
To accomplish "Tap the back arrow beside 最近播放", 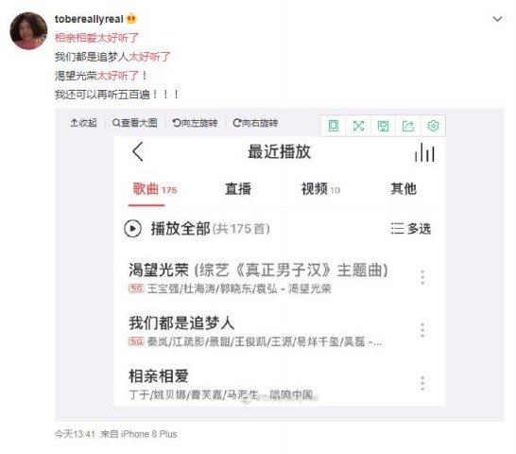I will click(138, 151).
